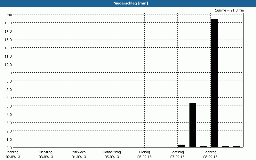The width and height of the screenshot is (256, 160).
Task: Click the 2,0 y-axis value
Action: tap(9, 131)
